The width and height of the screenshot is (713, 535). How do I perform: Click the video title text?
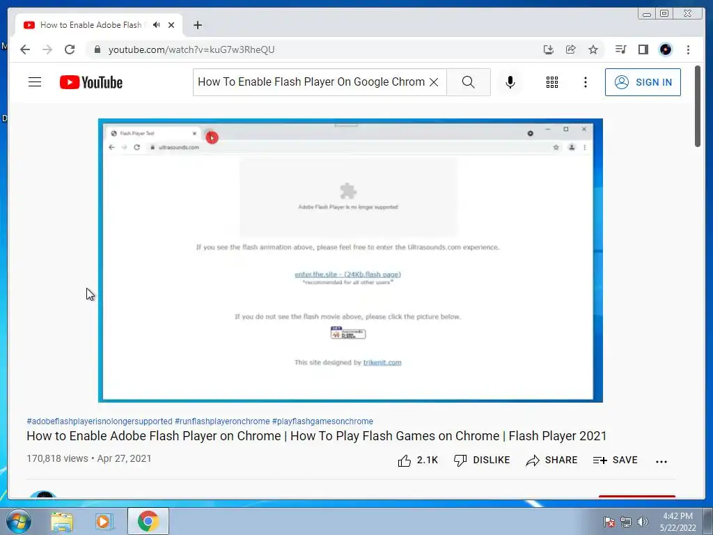[317, 436]
